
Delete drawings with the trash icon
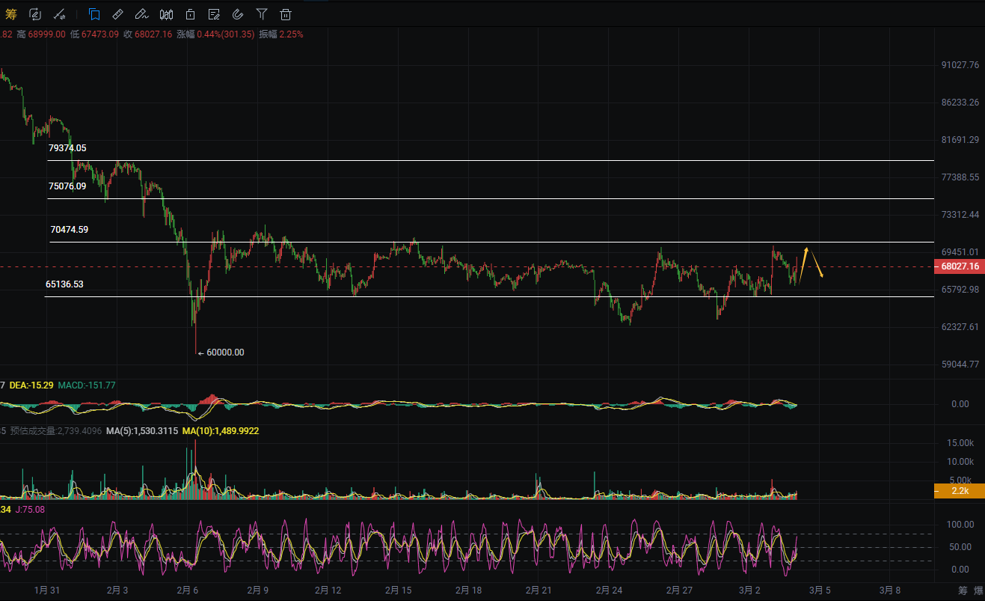[x=286, y=13]
